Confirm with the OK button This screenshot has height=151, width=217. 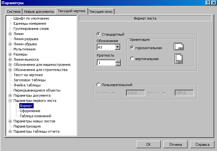click(148, 145)
